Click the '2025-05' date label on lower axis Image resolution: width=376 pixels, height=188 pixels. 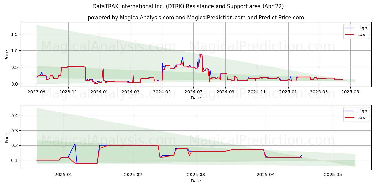tap(333, 175)
